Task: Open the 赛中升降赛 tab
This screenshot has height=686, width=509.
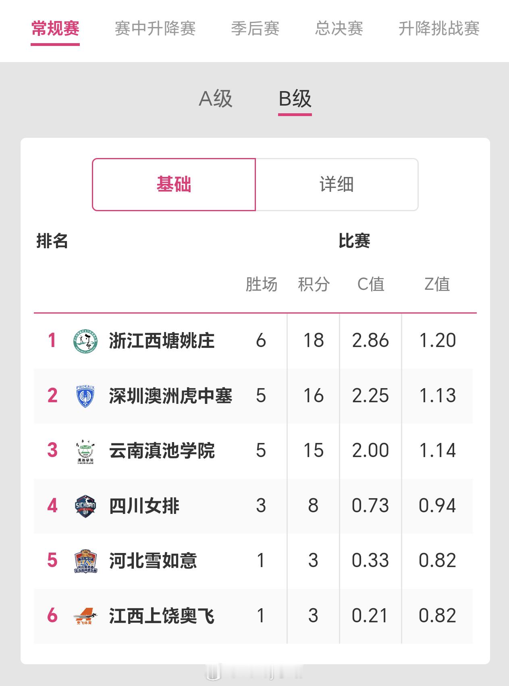Action: 155,29
